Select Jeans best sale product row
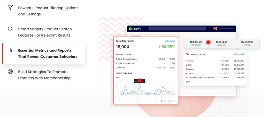The width and height of the screenshot is (264, 117). click(x=215, y=79)
